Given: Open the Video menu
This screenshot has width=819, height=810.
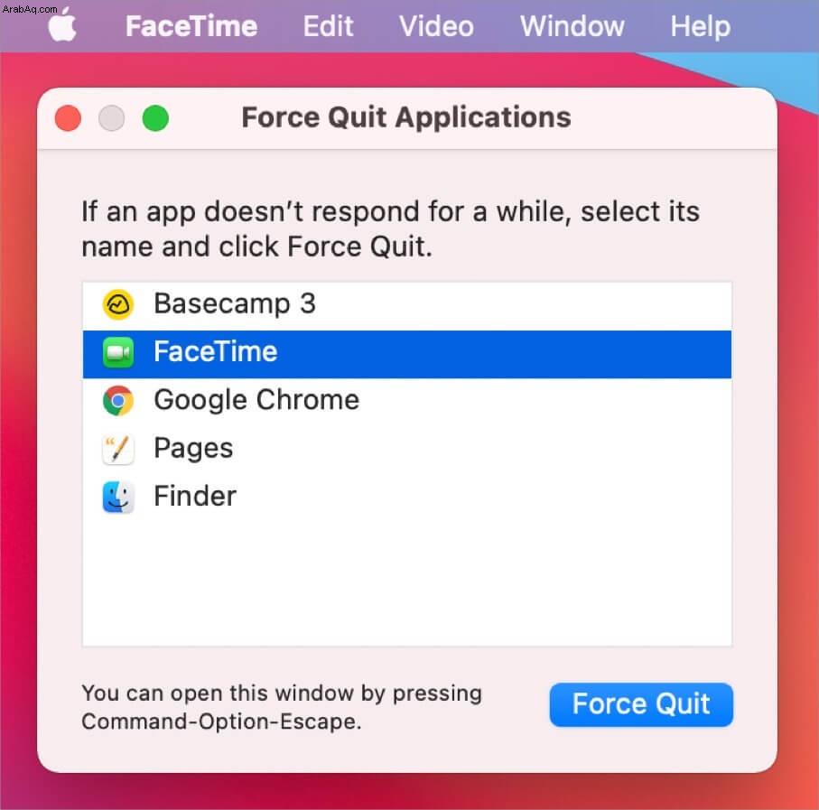Looking at the screenshot, I should (x=436, y=26).
